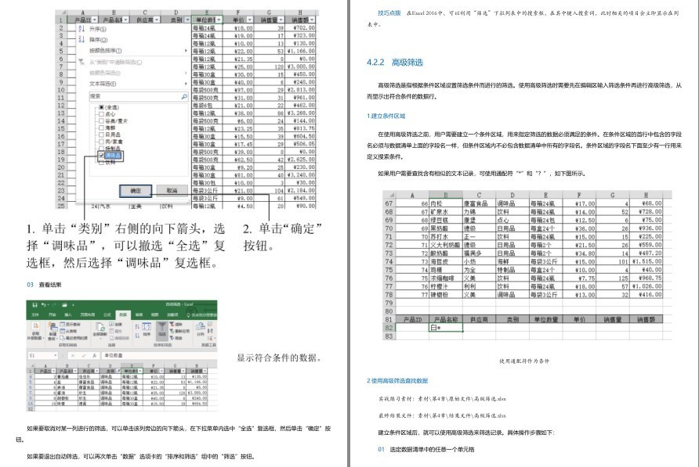
Task: Uncheck the 调味品 checkbox in the filter list
Action: pyautogui.click(x=101, y=156)
